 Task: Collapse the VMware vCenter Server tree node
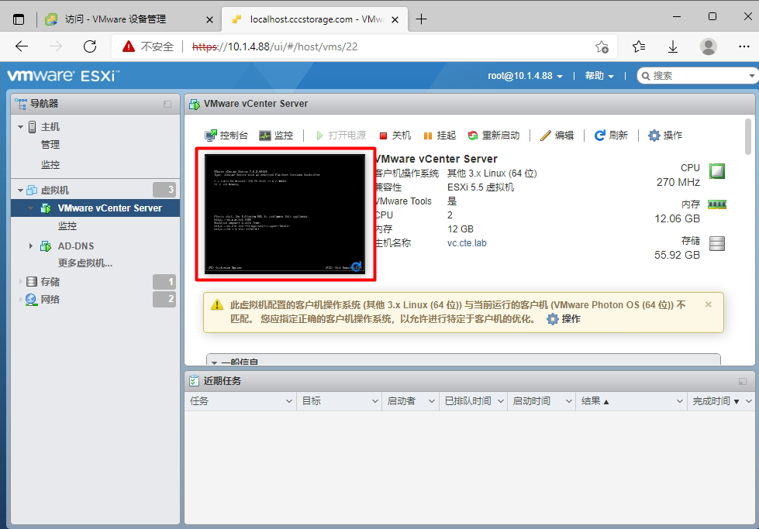[x=30, y=208]
